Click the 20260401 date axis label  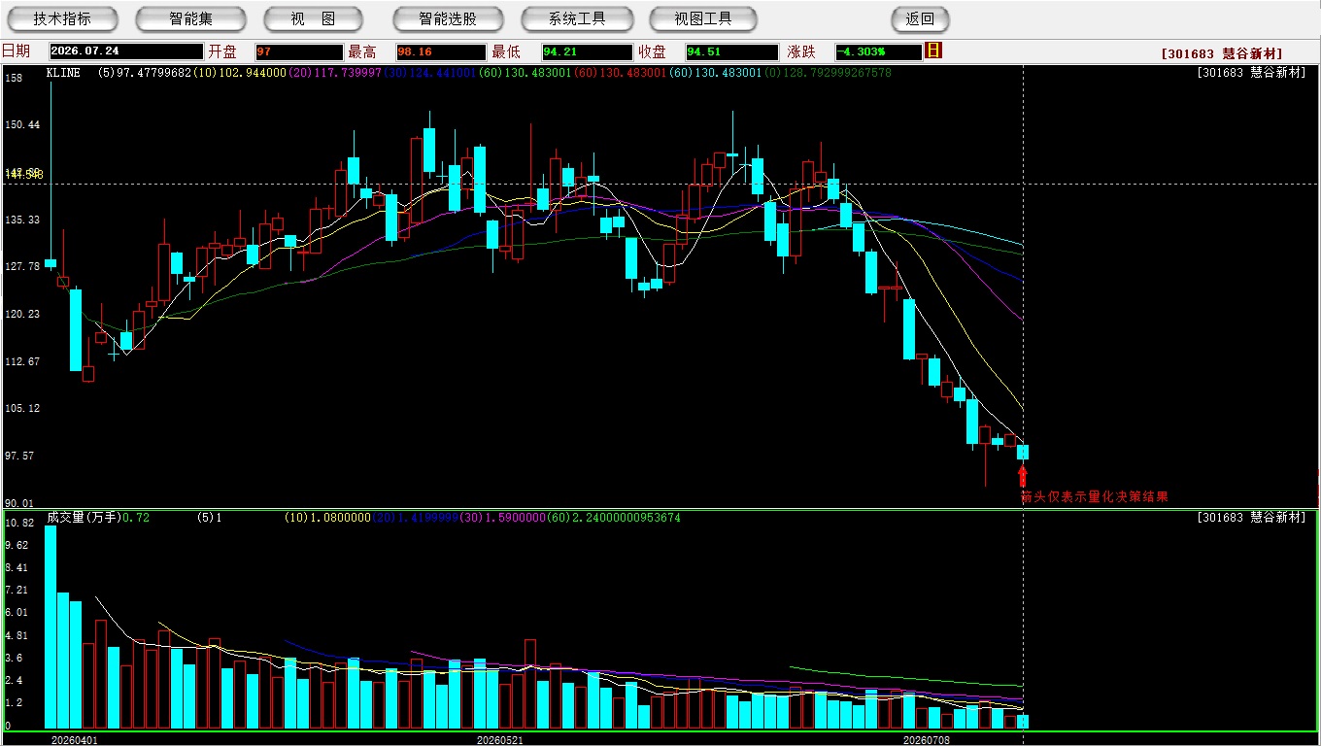[75, 740]
